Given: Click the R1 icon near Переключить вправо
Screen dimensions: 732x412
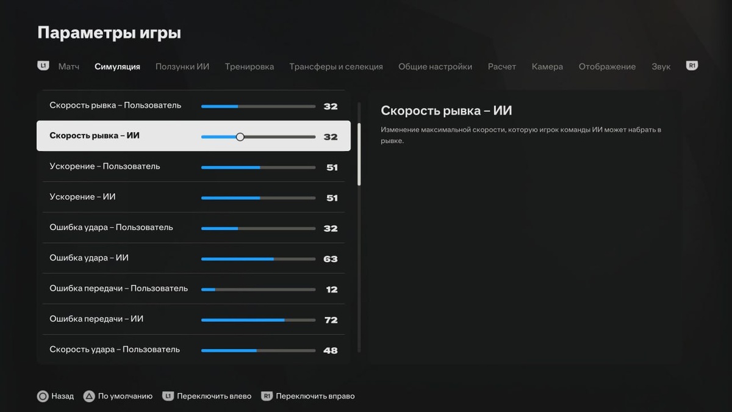Looking at the screenshot, I should pyautogui.click(x=267, y=396).
